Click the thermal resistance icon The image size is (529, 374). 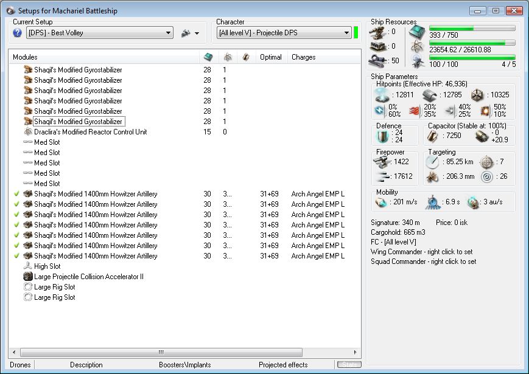[416, 111]
